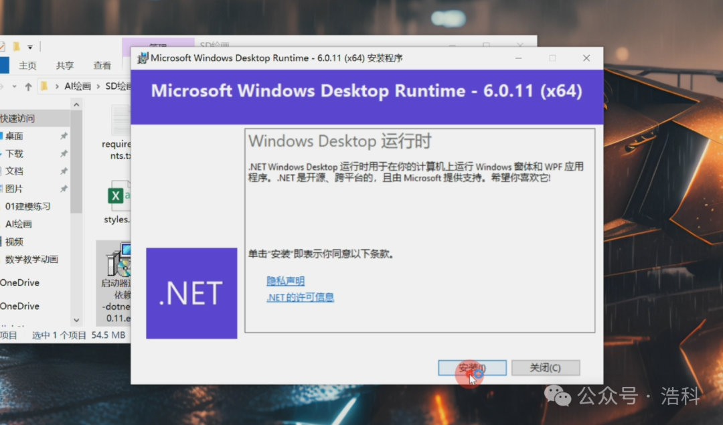Click AI绘画 in Explorer address bar
The height and width of the screenshot is (425, 723).
point(78,86)
